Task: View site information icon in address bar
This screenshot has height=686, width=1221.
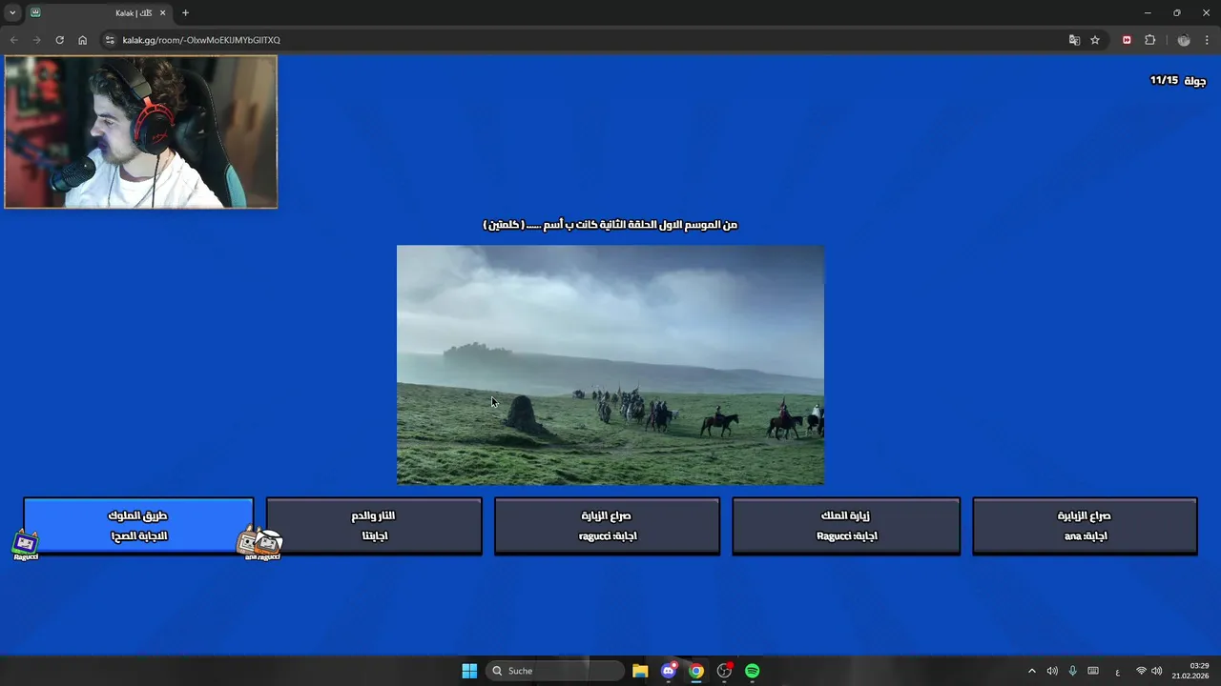Action: (x=110, y=40)
